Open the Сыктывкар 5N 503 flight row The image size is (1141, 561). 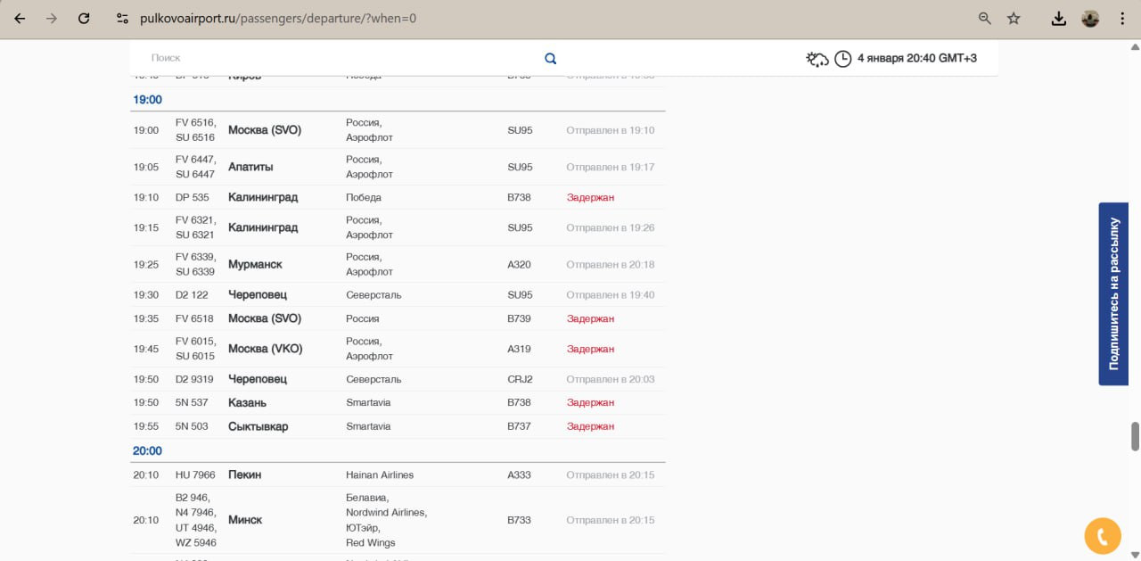[x=398, y=426]
